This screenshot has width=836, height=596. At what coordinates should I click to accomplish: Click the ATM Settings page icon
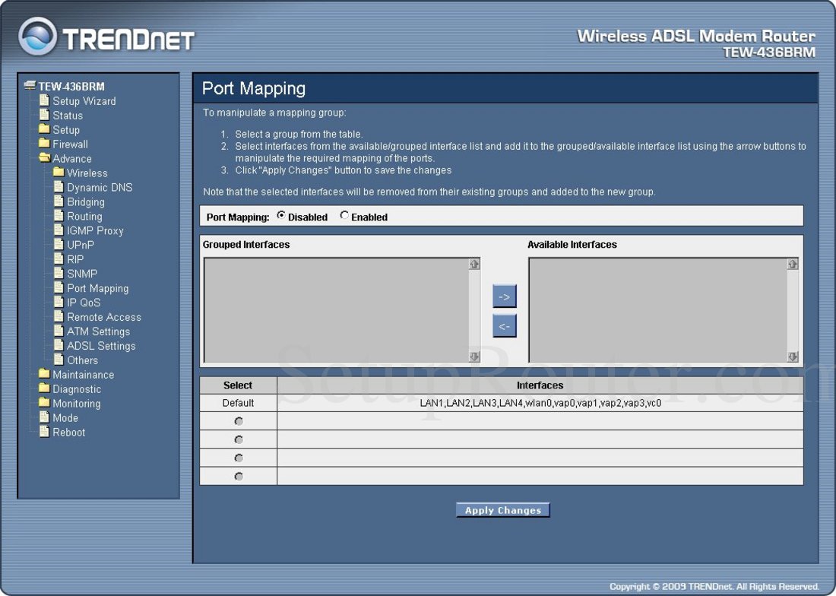pyautogui.click(x=59, y=331)
